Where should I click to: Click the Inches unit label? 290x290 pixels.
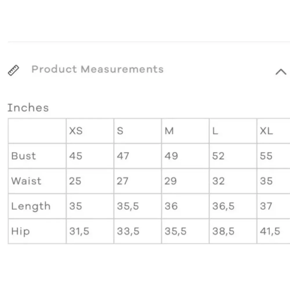point(28,108)
